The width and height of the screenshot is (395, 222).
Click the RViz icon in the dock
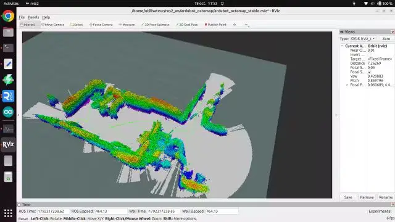(x=8, y=144)
